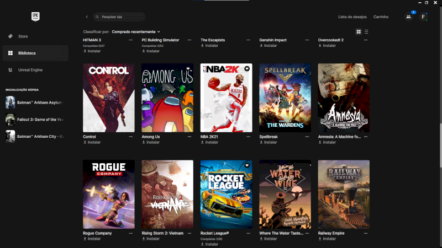The height and width of the screenshot is (248, 442).
Task: Click Spellbreak install download icon
Action: click(261, 142)
